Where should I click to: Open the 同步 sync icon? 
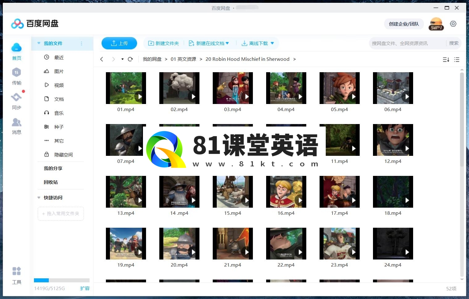16,97
